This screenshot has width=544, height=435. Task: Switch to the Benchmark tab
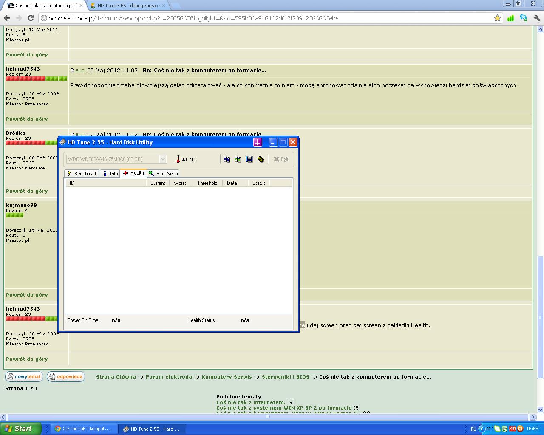(82, 173)
